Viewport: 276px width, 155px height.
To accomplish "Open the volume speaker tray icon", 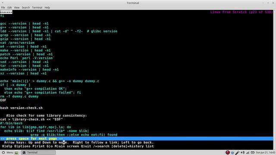I will [242, 152].
